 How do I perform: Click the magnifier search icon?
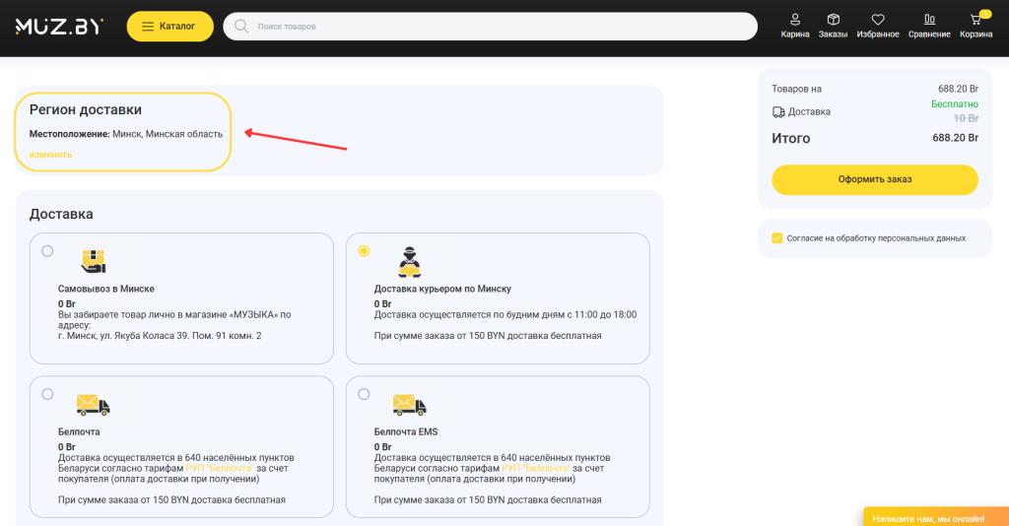point(241,27)
